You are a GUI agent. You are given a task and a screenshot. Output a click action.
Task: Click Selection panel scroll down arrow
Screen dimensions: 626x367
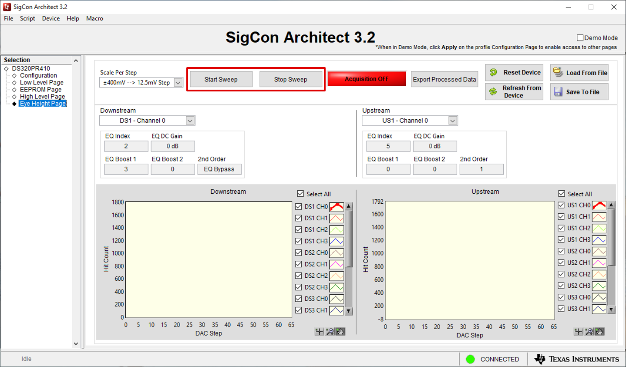tap(76, 343)
